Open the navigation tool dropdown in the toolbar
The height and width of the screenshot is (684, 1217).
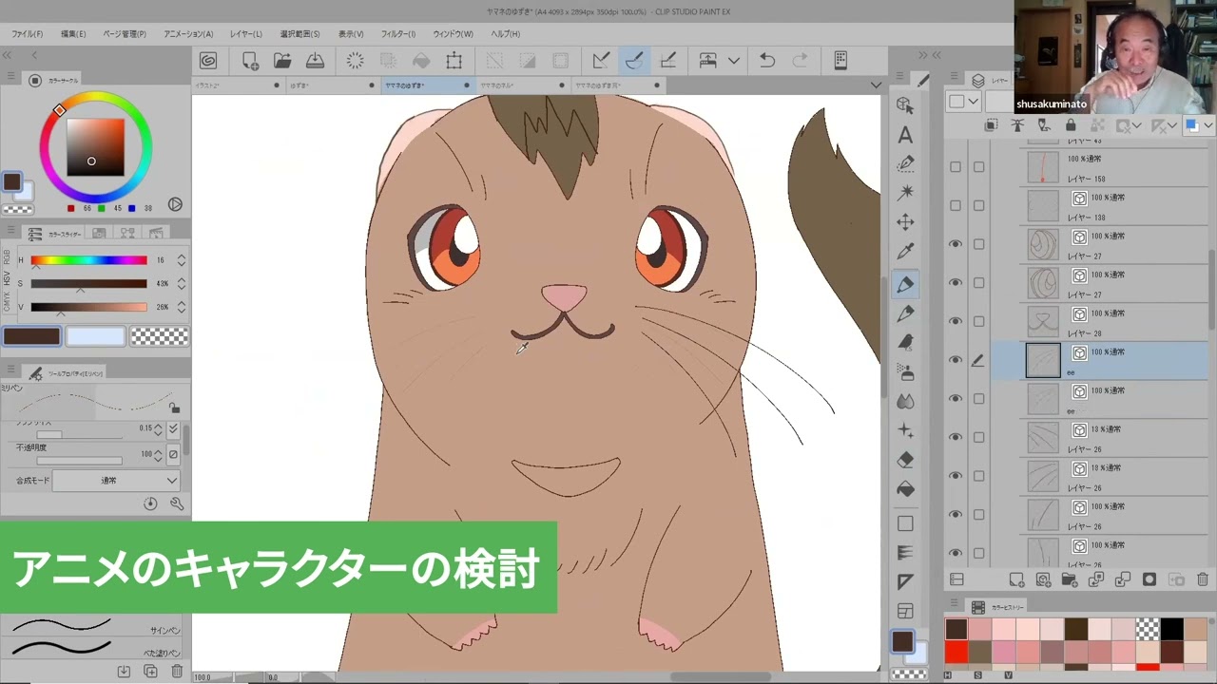pyautogui.click(x=734, y=61)
